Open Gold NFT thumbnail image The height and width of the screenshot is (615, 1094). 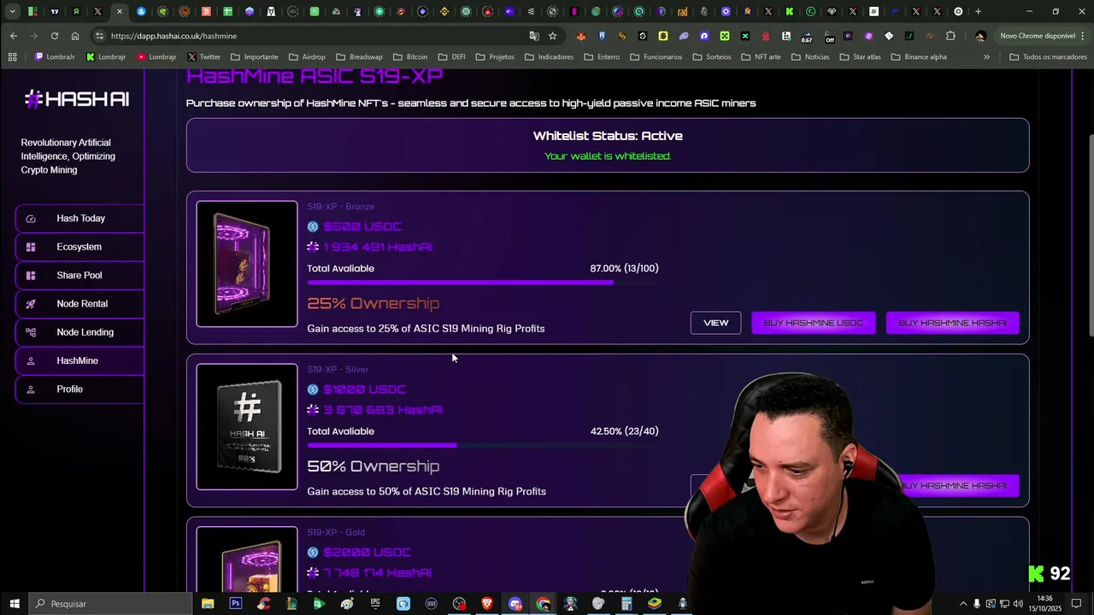(247, 559)
